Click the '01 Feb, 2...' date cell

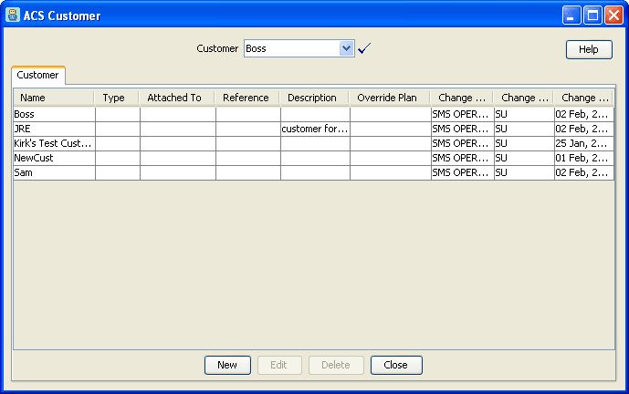pyautogui.click(x=583, y=159)
